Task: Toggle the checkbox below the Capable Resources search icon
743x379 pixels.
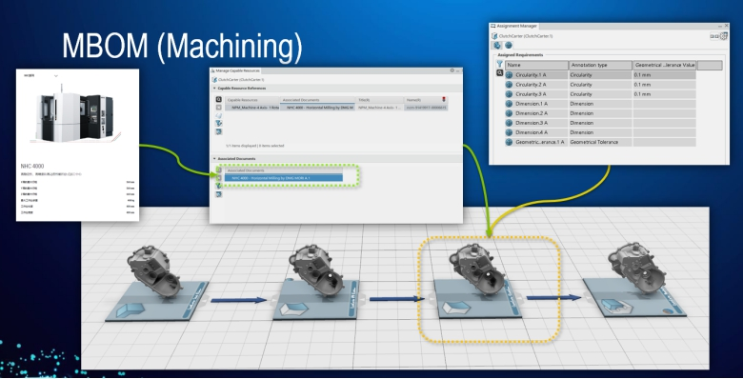Action: click(x=218, y=108)
